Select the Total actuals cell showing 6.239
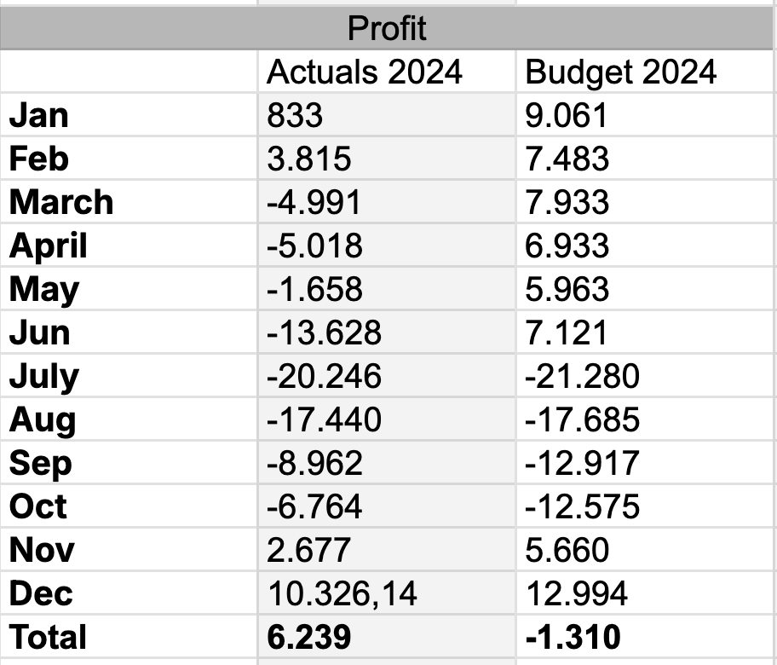 coord(385,637)
